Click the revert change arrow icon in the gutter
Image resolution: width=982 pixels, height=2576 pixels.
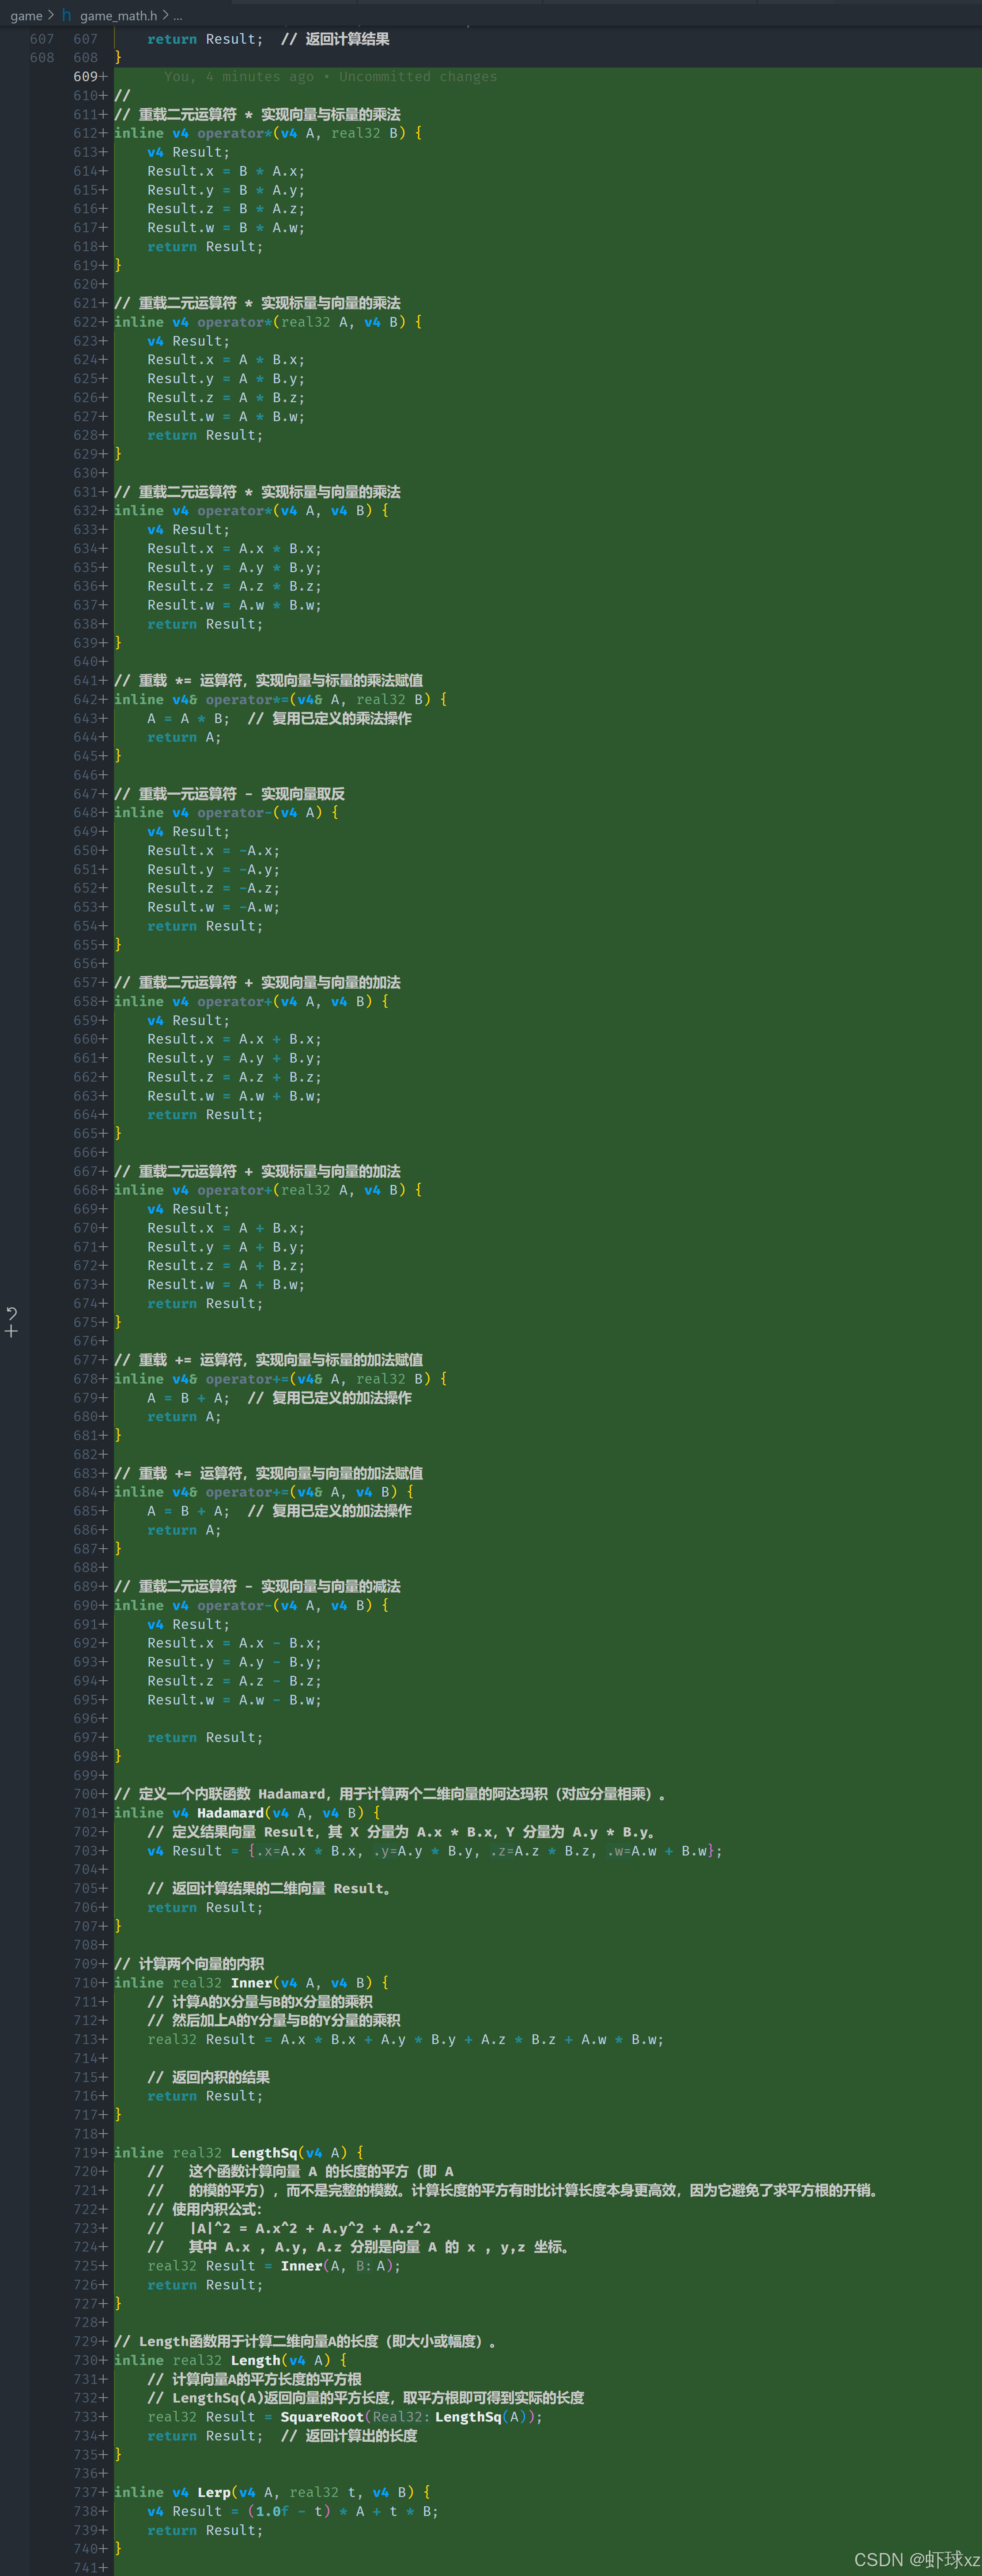point(12,1312)
